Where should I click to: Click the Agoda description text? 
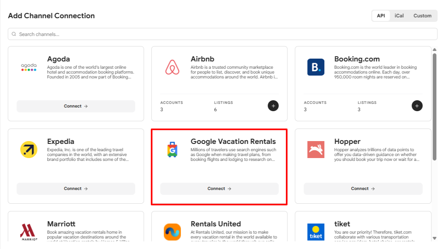[x=91, y=72]
